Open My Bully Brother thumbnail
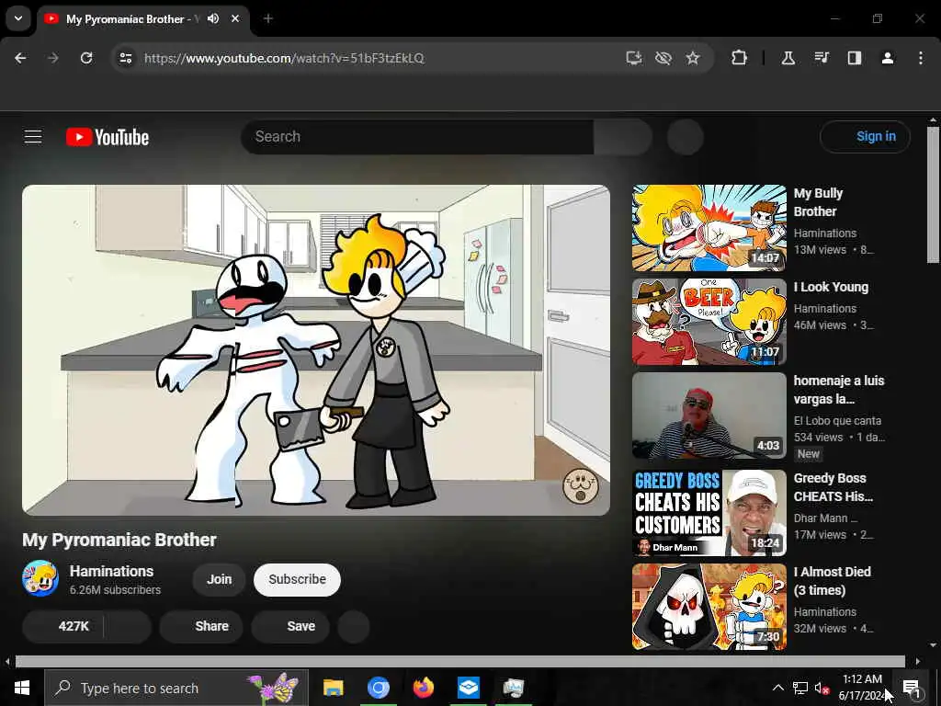 (709, 228)
